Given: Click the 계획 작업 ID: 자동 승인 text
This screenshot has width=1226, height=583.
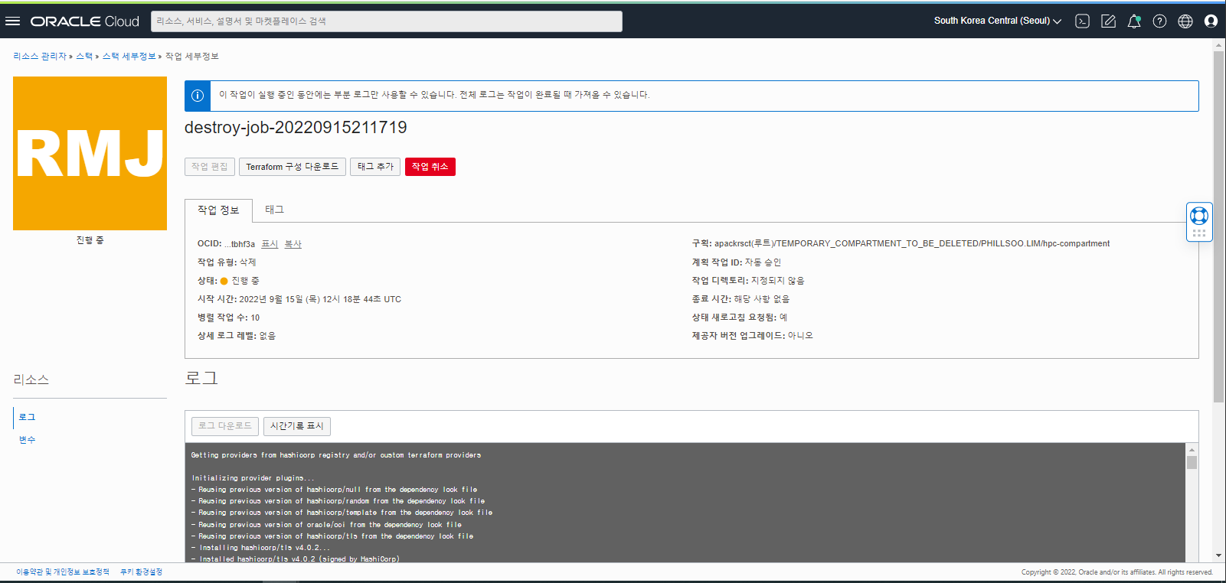Looking at the screenshot, I should [737, 262].
